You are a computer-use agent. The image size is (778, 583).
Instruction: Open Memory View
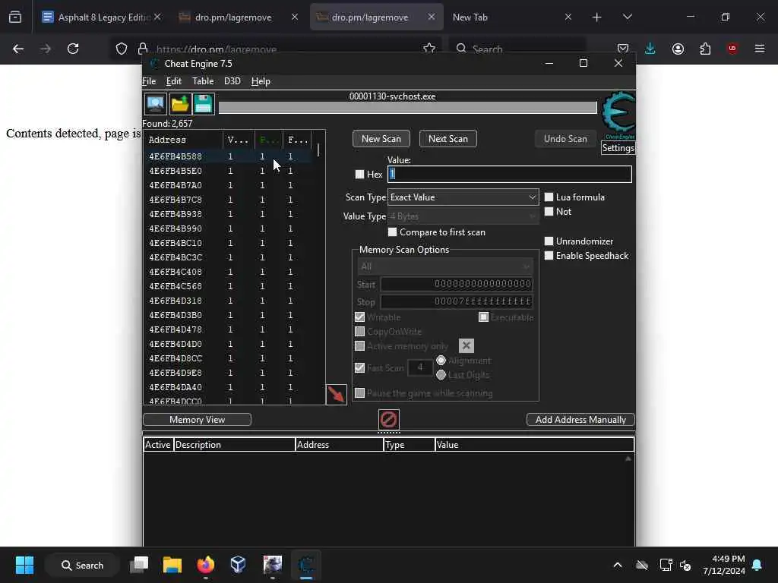(197, 419)
